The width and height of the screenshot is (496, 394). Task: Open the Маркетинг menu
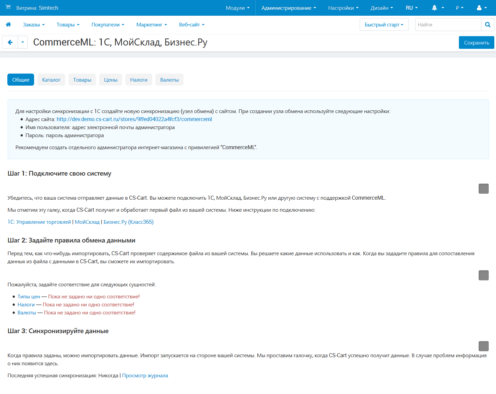pyautogui.click(x=151, y=24)
